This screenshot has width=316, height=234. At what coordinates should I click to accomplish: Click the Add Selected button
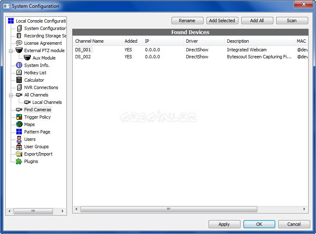(222, 21)
